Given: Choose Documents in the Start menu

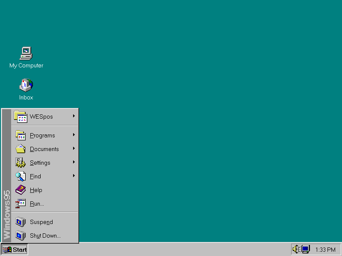Looking at the screenshot, I should (x=44, y=149).
